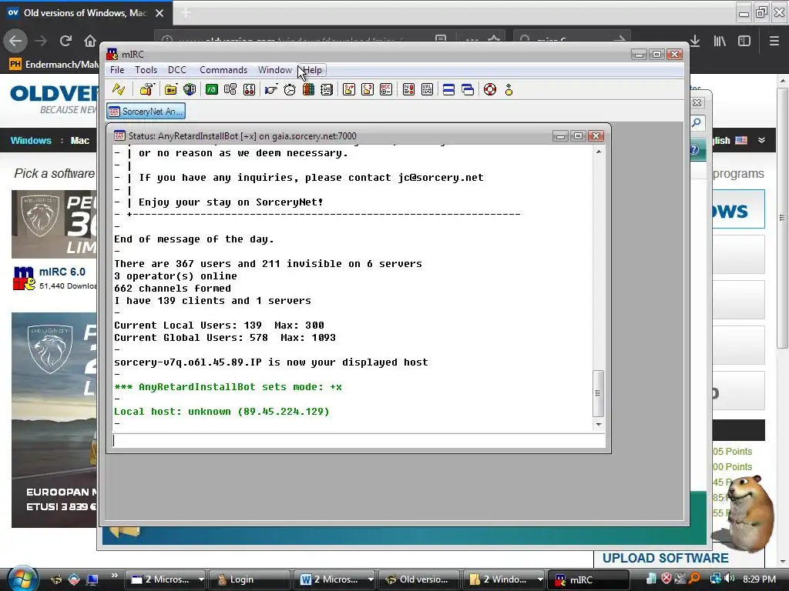Click the UPLOAD SOFTWARE link
This screenshot has width=789, height=591.
click(x=665, y=559)
